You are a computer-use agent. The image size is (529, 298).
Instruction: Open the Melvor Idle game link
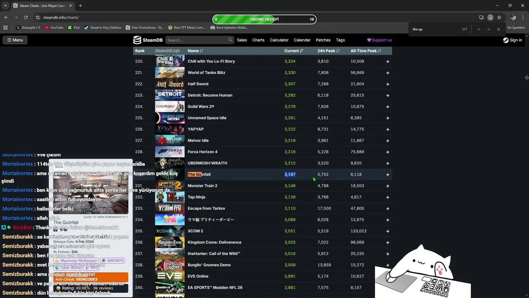coord(198,140)
